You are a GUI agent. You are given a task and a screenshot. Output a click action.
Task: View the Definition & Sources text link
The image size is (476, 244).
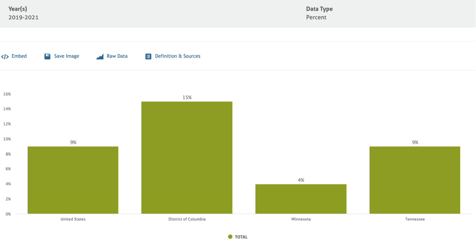tap(177, 56)
